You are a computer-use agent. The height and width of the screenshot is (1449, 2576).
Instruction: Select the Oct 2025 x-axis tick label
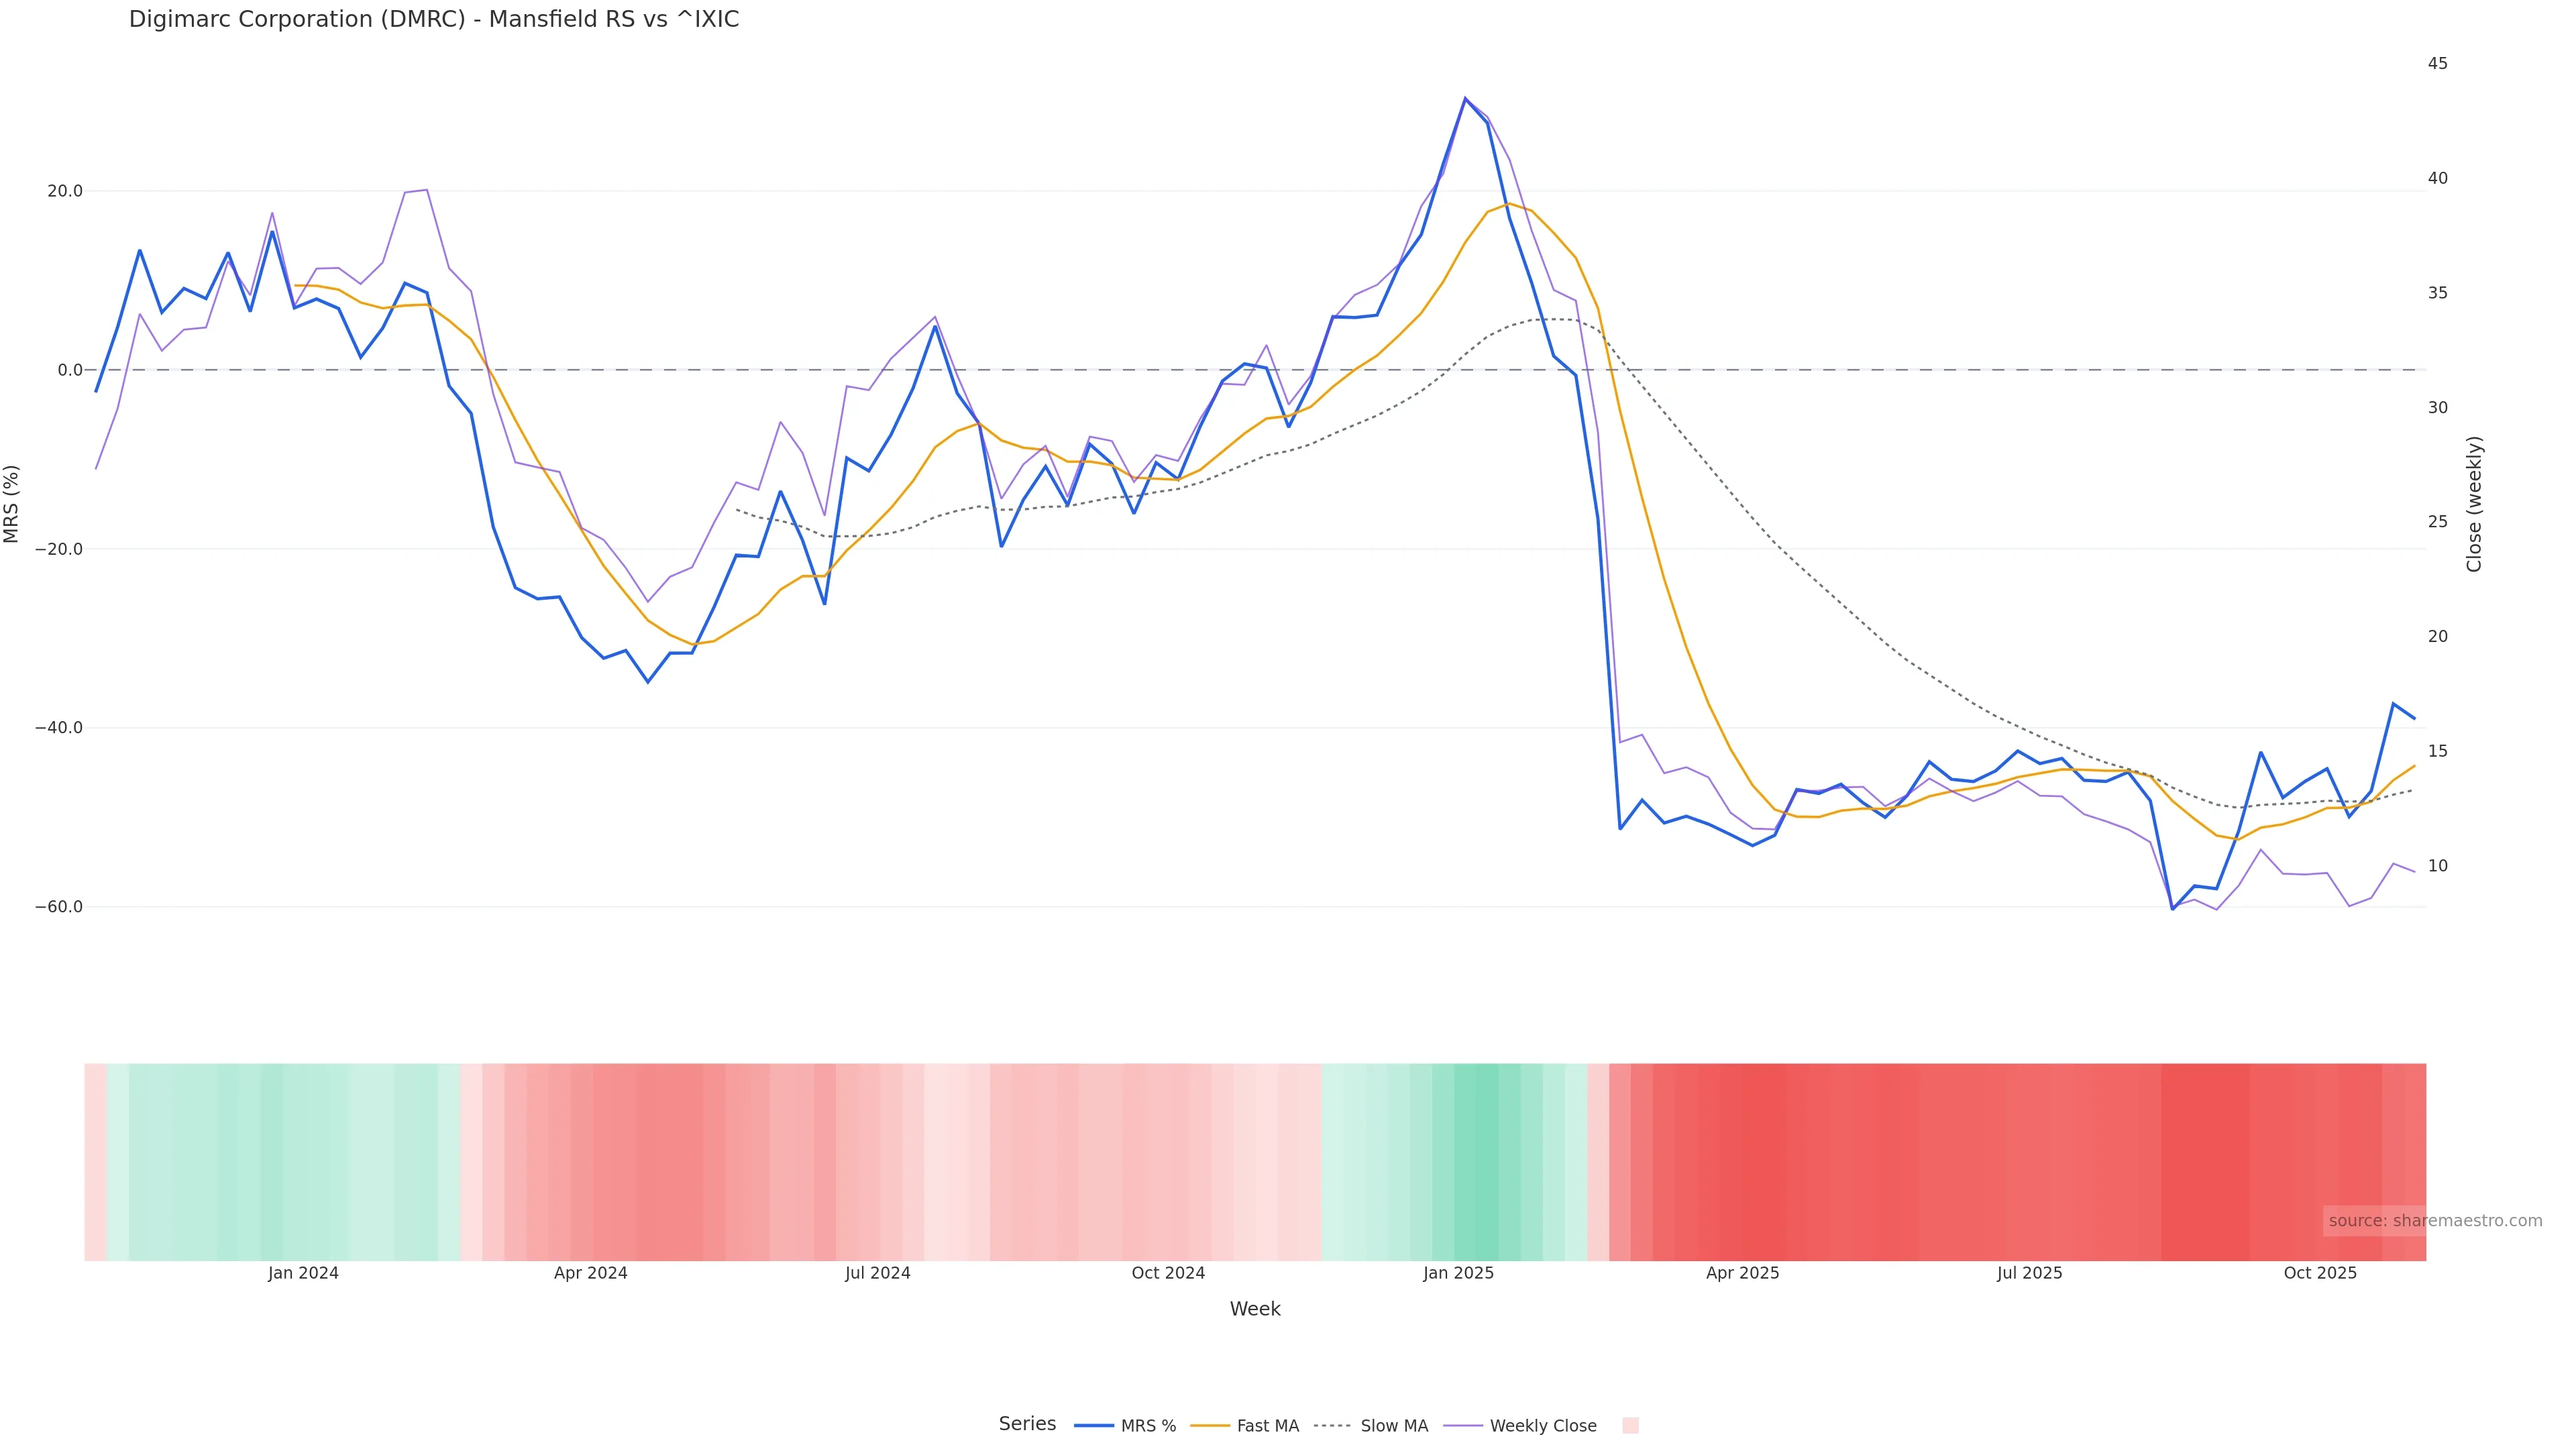coord(2320,1274)
